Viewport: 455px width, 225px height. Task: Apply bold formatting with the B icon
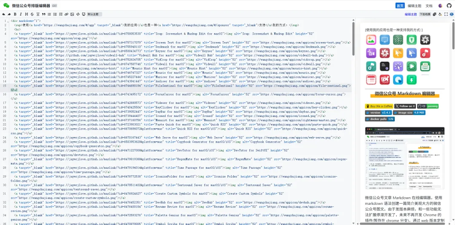15,14
